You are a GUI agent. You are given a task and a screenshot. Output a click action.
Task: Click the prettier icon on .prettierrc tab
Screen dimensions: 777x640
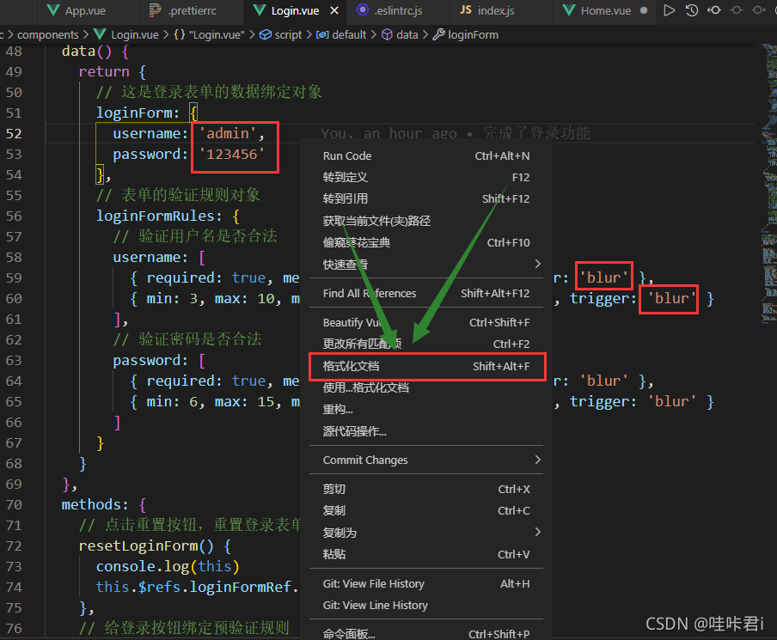156,10
